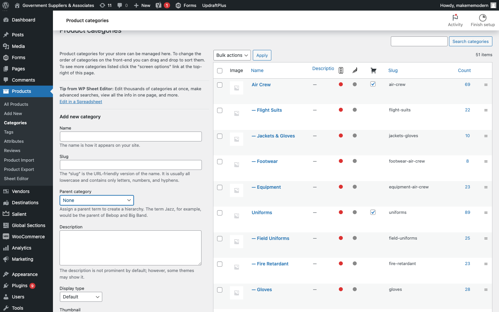Tick the select-all checkbox in table header
Image resolution: width=499 pixels, height=312 pixels.
coord(220,71)
